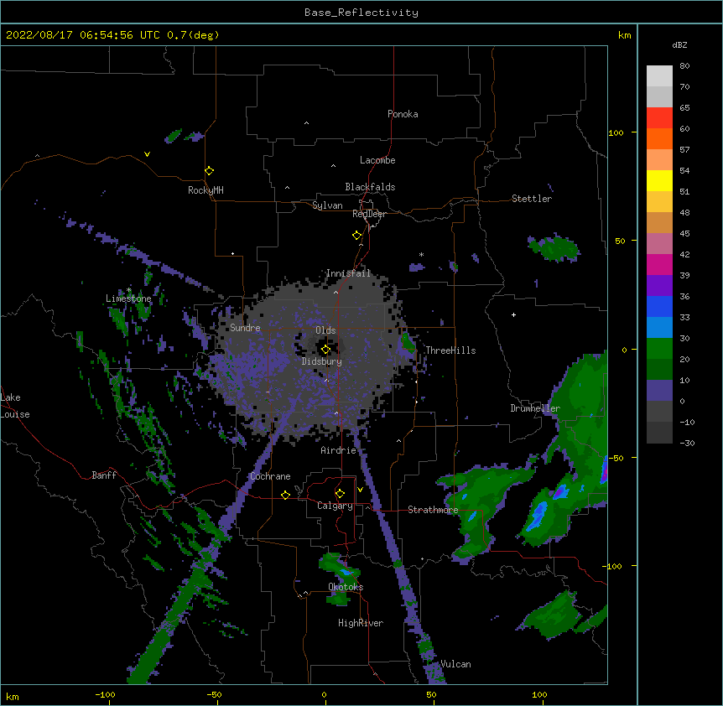Click the yellow radar site marker between Olds and Didsbury
This screenshot has height=706, width=723.
(325, 350)
